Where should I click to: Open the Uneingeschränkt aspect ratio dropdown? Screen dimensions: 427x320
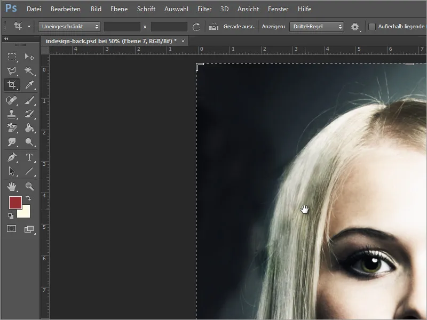point(69,27)
